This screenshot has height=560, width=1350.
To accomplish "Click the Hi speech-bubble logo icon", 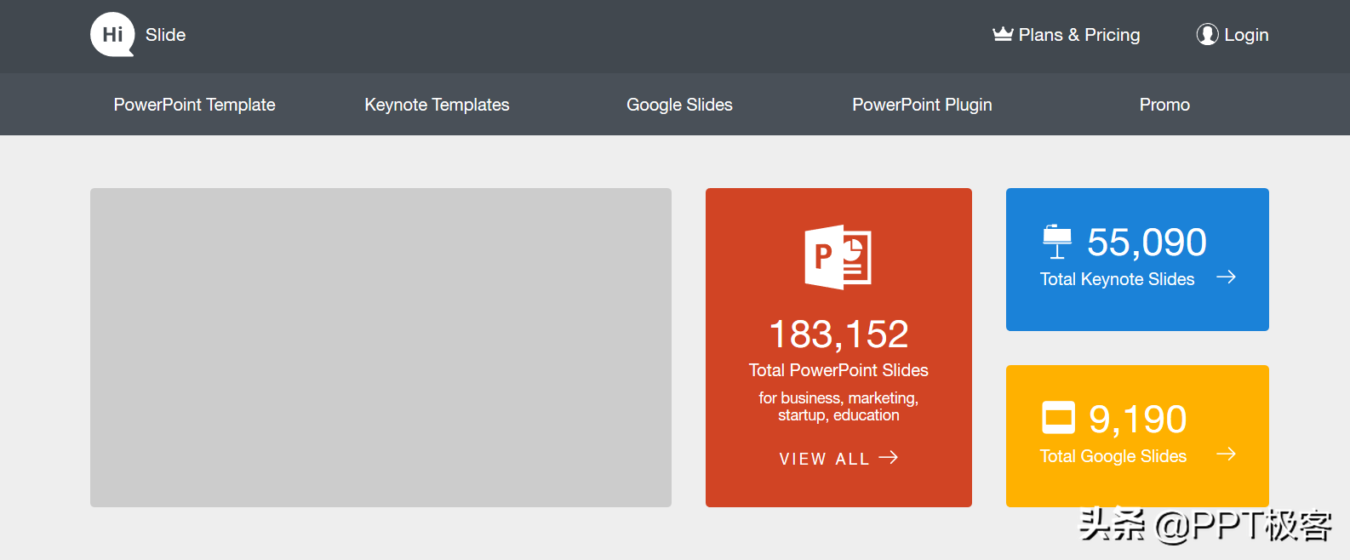I will pos(112,35).
